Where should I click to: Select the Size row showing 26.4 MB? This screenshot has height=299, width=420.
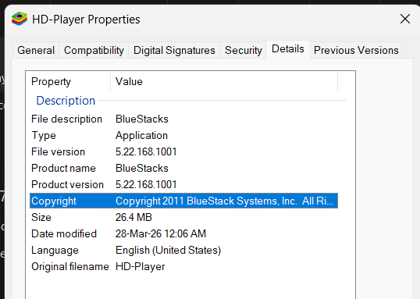[x=183, y=217]
